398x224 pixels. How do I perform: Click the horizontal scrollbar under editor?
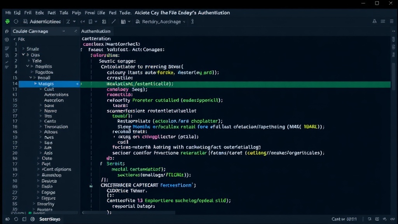[x=129, y=212]
